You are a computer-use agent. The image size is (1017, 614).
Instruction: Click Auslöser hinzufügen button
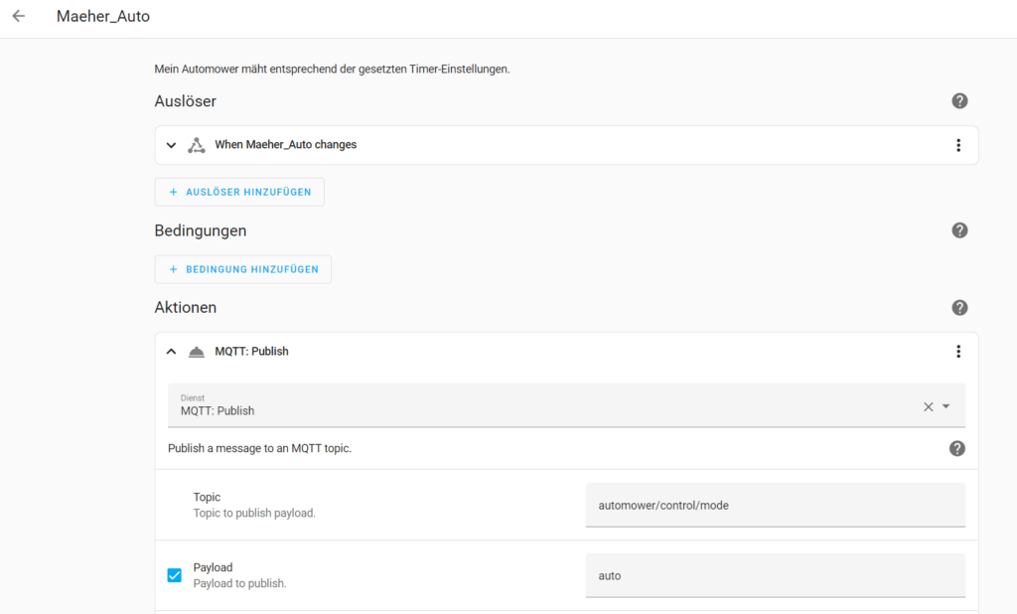239,192
